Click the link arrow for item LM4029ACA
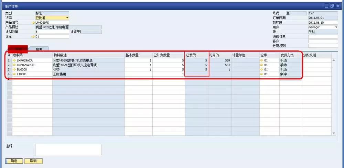The image size is (344, 168). [14, 60]
